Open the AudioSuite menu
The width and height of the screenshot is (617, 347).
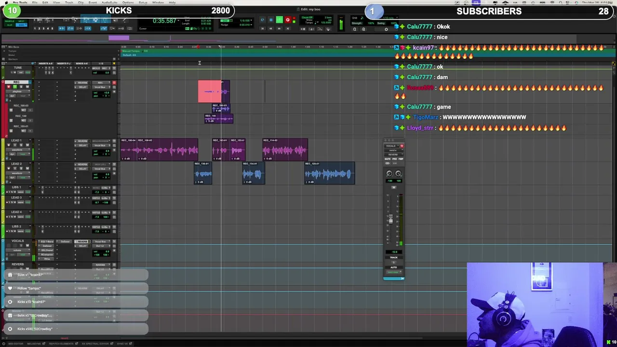[109, 2]
